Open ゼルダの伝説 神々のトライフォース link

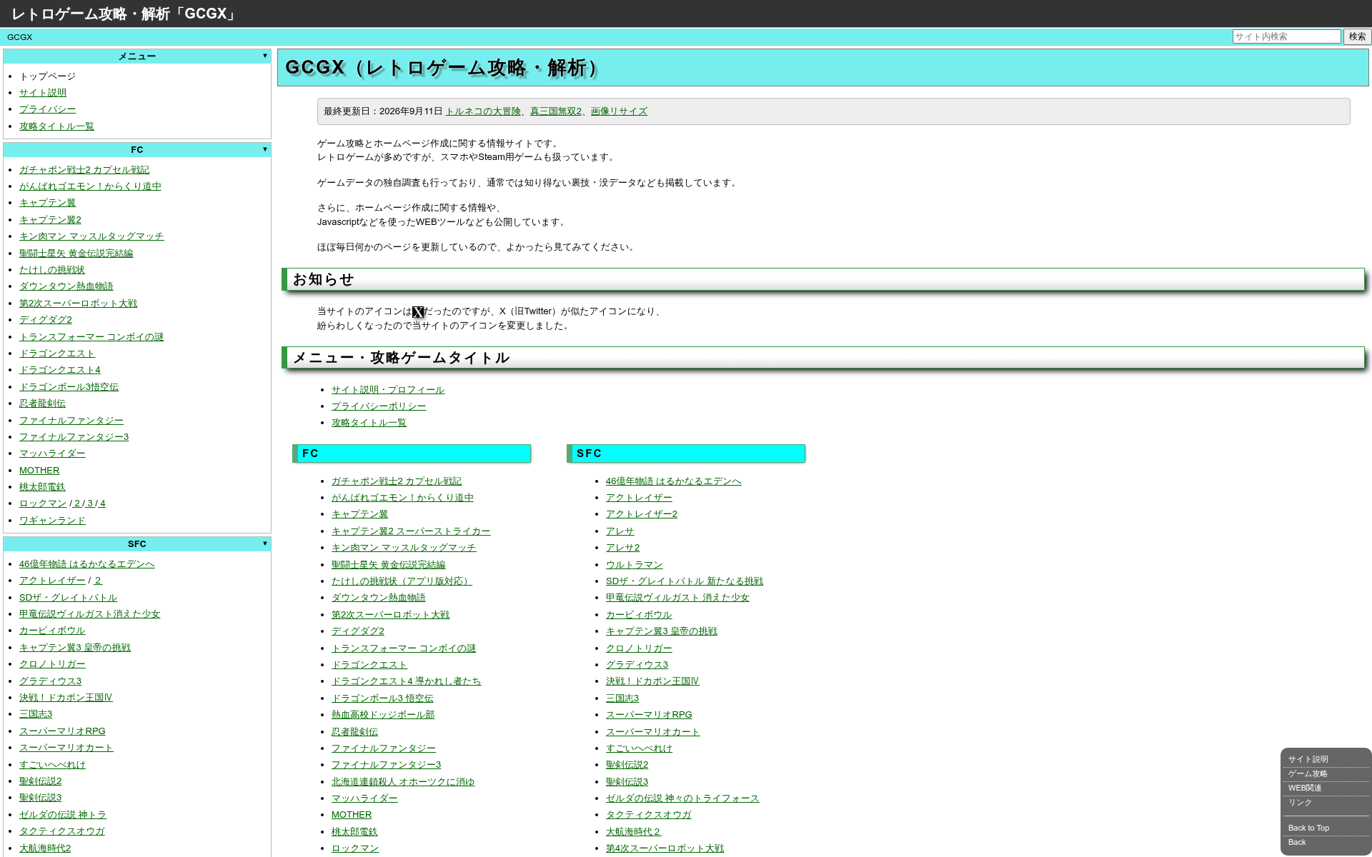point(682,798)
